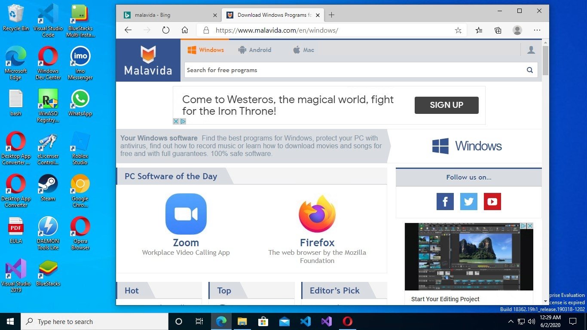This screenshot has width=587, height=330.
Task: Open File Explorer from the taskbar
Action: pos(242,321)
